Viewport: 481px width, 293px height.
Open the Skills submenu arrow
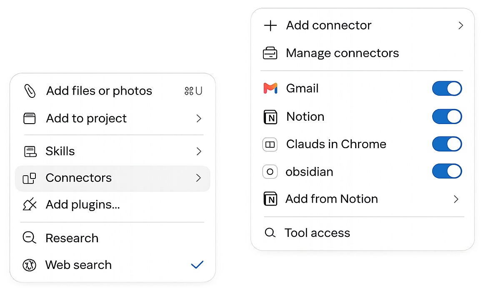pos(199,151)
